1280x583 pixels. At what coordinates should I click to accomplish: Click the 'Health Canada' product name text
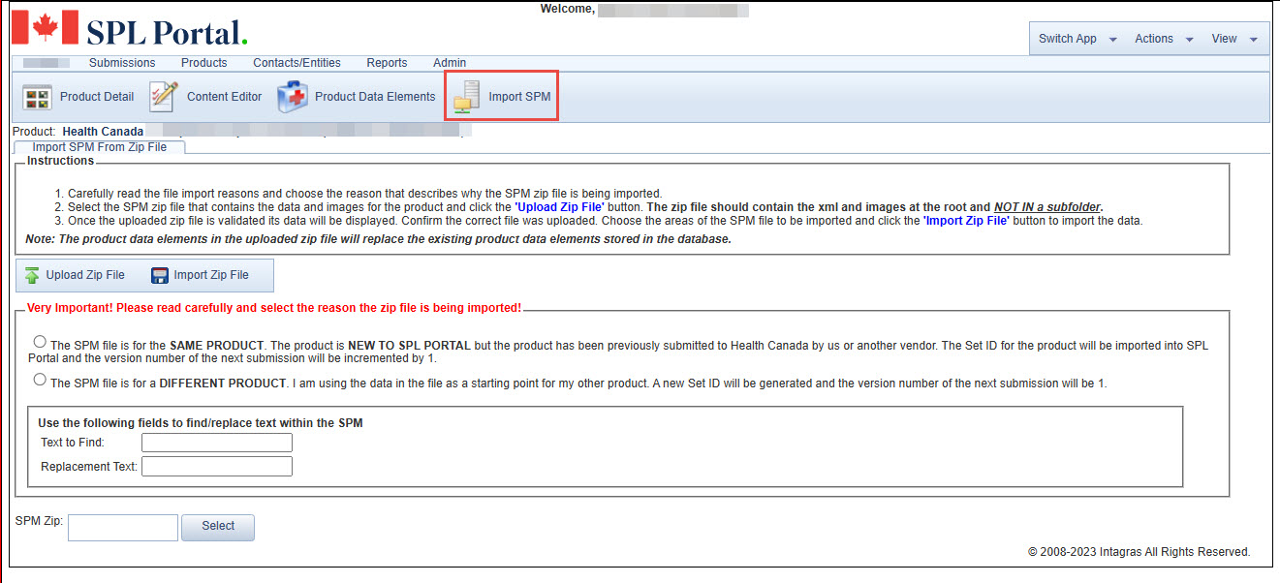[103, 131]
